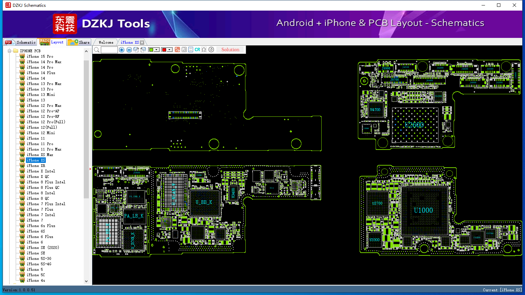Open iPhone 12 Pro-AP layout

tap(43, 111)
